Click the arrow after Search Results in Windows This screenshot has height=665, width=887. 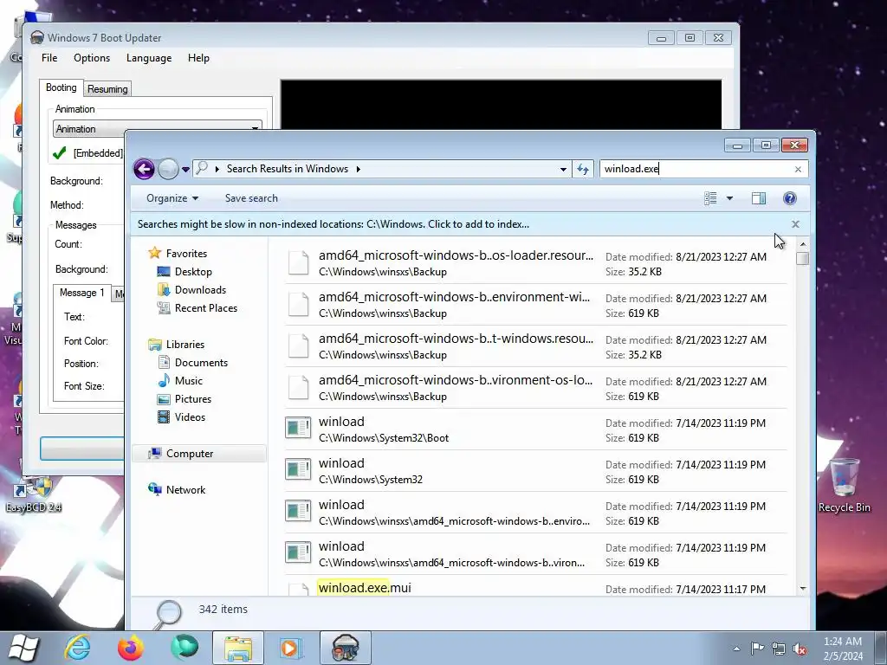pyautogui.click(x=358, y=169)
